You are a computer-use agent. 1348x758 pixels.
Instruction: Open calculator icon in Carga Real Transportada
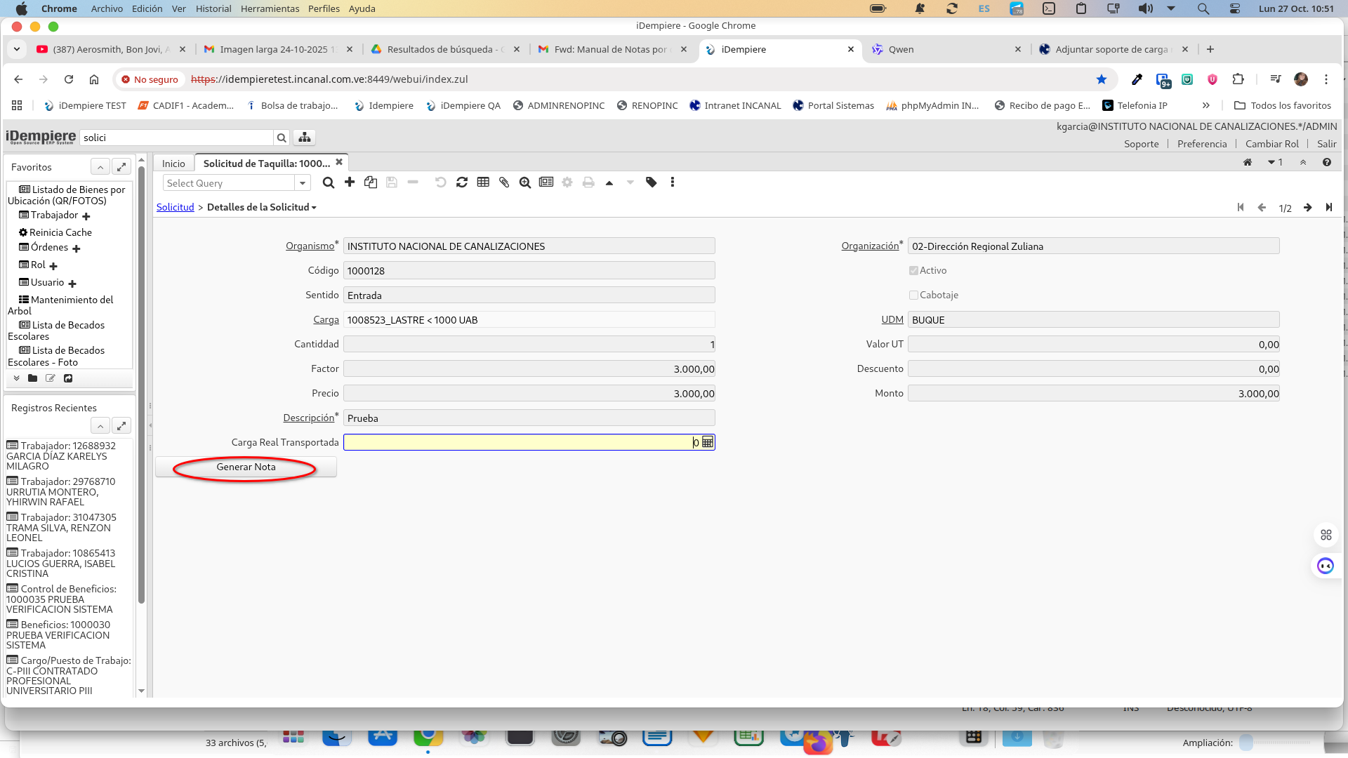(x=708, y=442)
